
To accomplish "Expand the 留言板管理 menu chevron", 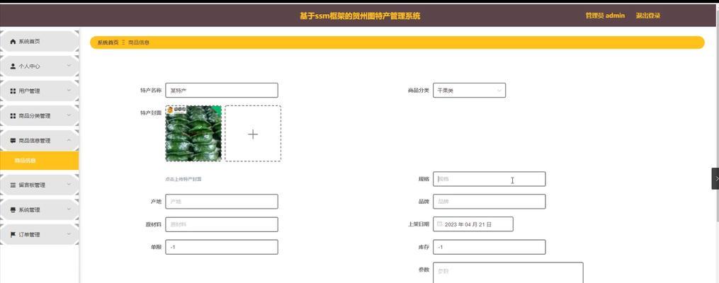I will (69, 185).
